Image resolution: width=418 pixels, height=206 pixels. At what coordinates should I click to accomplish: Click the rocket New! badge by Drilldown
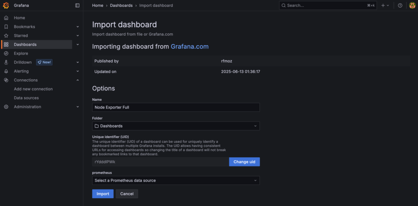coord(44,63)
